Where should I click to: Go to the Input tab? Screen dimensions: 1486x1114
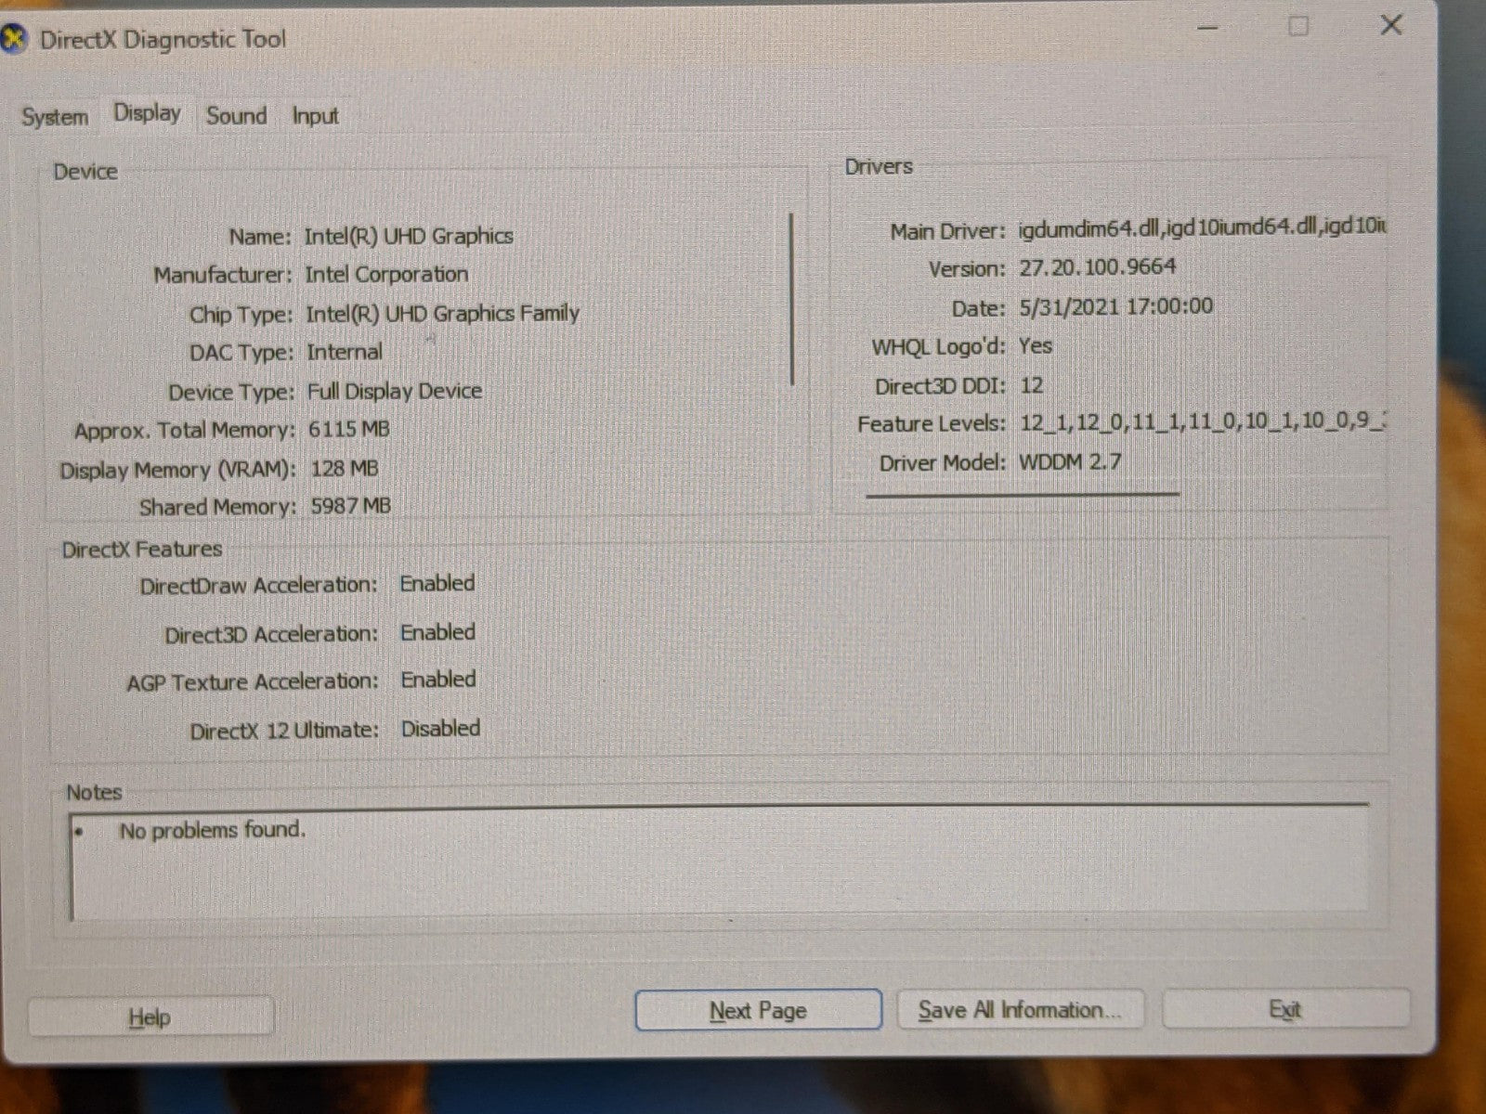tap(315, 116)
